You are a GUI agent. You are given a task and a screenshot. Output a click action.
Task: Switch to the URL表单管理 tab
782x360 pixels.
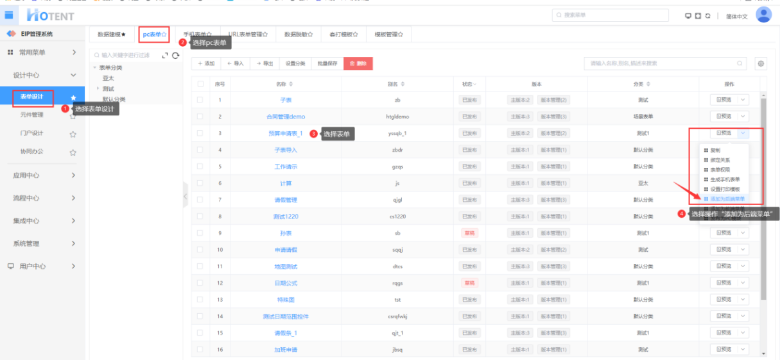click(248, 34)
